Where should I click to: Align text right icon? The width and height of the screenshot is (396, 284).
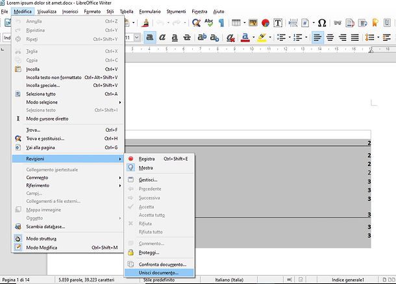[x=343, y=38]
